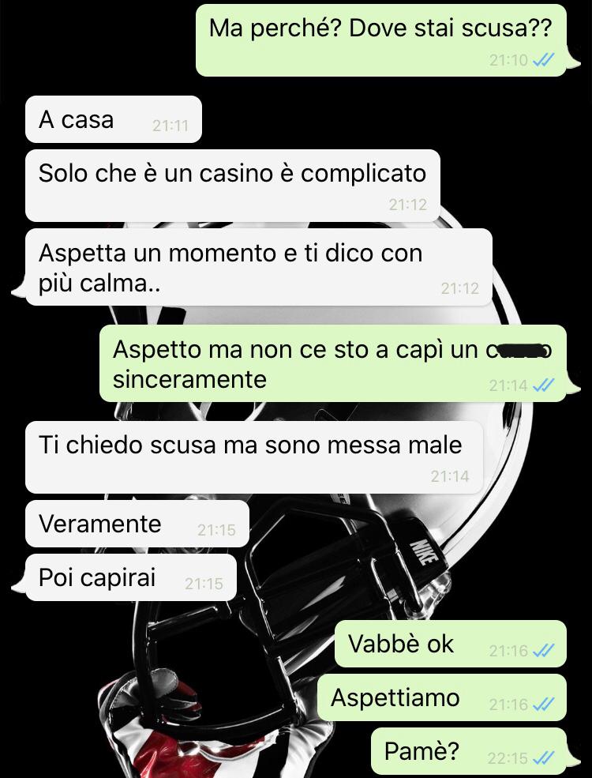Tap the double-check icon on the "Aspettiamo" message
This screenshot has width=592, height=778.
[x=543, y=704]
